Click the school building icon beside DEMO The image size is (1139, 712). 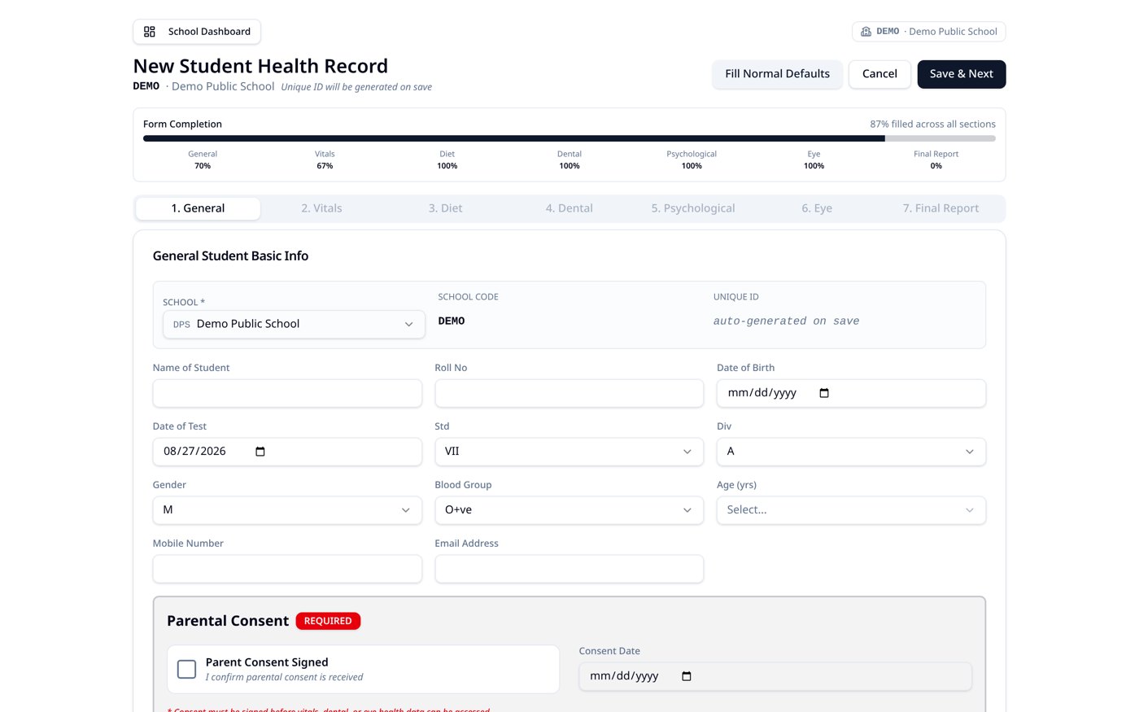[x=866, y=32]
